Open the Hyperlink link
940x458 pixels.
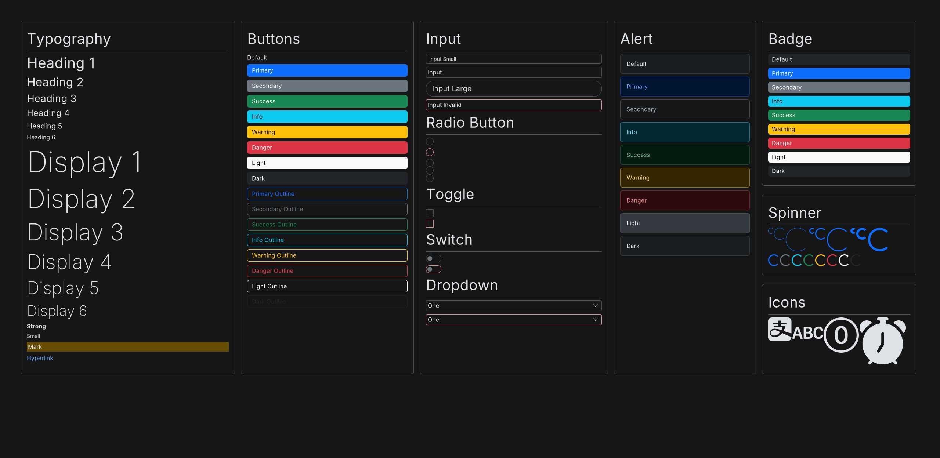coord(40,358)
